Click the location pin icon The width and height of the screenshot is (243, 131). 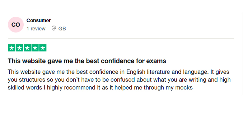pyautogui.click(x=53, y=28)
